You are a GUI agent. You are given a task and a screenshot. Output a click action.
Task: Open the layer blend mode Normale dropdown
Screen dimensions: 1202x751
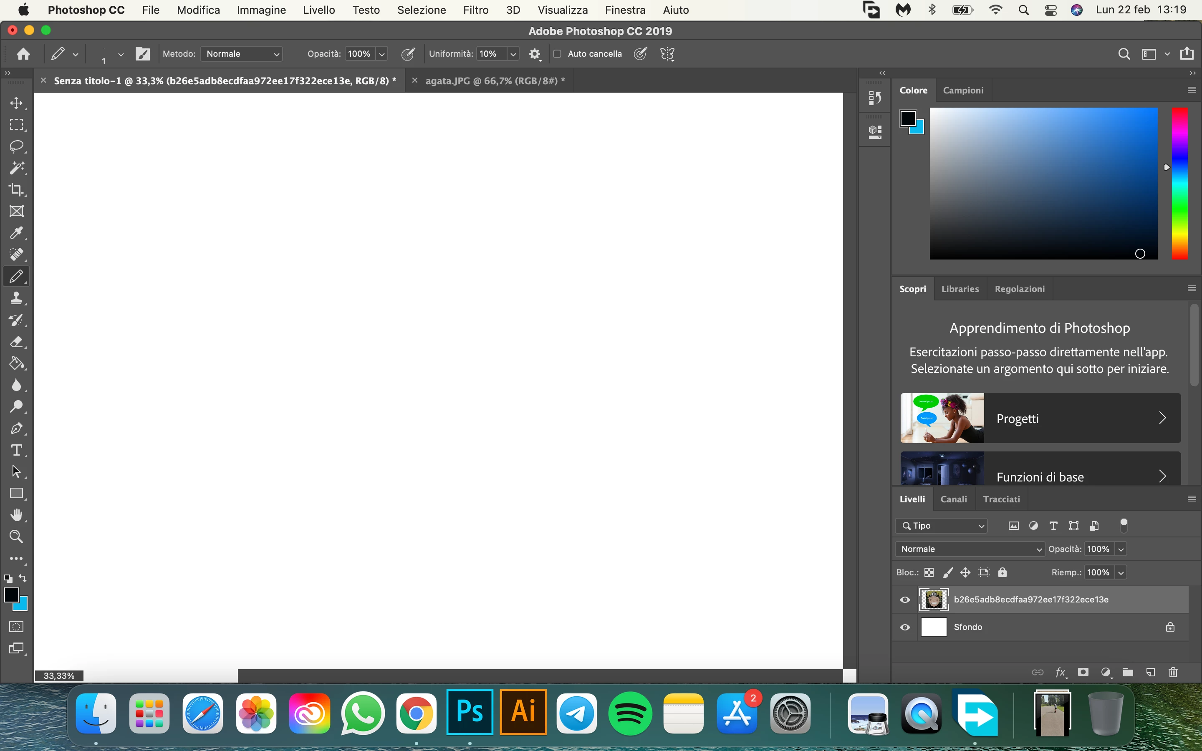pyautogui.click(x=970, y=549)
